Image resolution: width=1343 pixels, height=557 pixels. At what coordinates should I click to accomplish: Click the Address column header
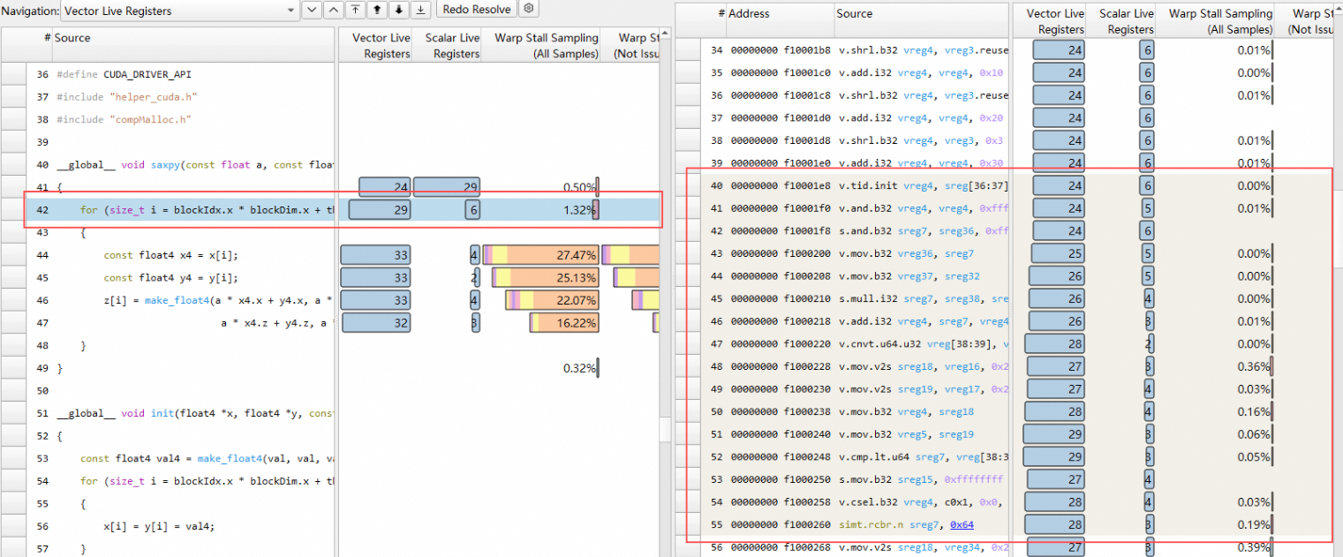pyautogui.click(x=749, y=14)
